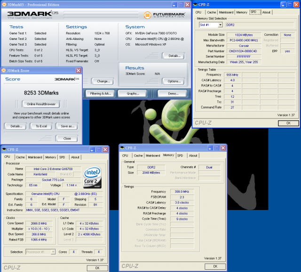Select SPD tab in CPU-Z Memory window
The width and height of the screenshot is (301, 272).
pyautogui.click(x=180, y=155)
